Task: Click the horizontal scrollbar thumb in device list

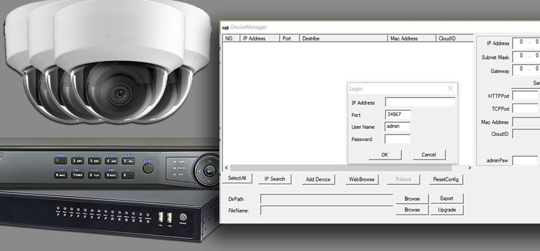Action: 341,168
